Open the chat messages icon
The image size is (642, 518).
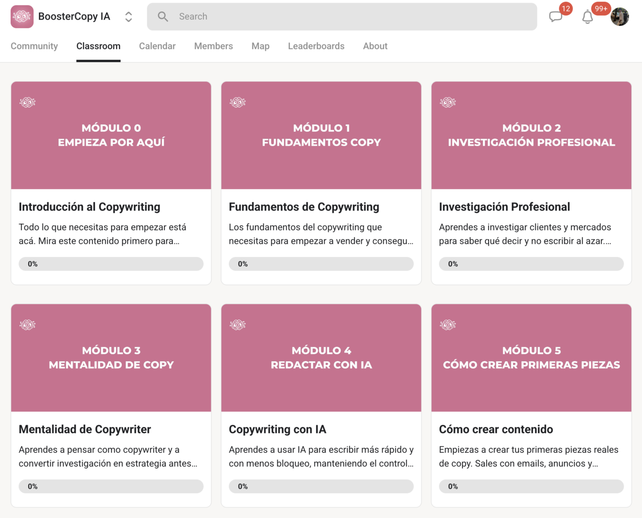point(556,17)
